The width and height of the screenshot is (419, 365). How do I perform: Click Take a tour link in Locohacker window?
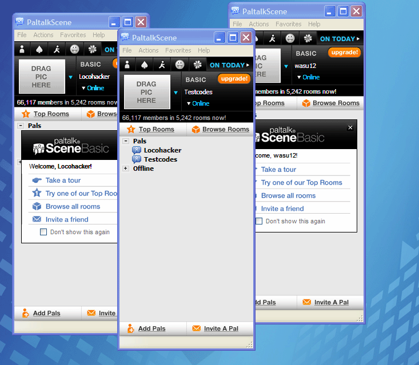tap(63, 181)
